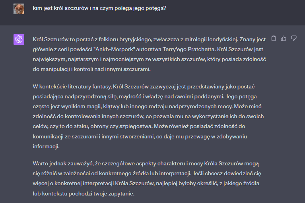Screen dimensions: 305x203
Task: Click the user question about król szczurów
Action: 99,8
